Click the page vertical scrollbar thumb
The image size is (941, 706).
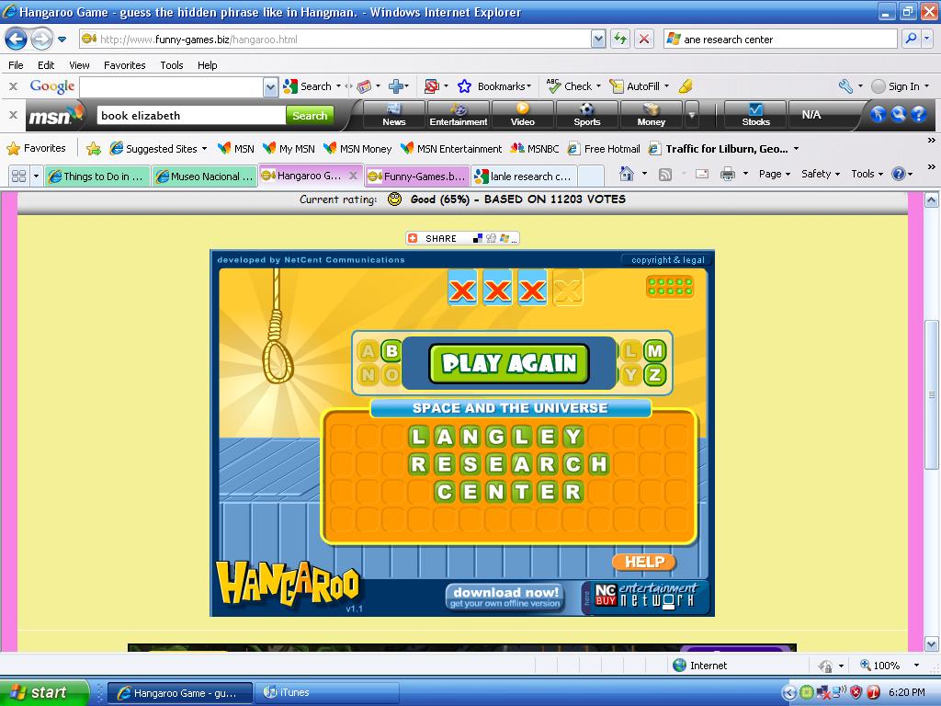931,394
